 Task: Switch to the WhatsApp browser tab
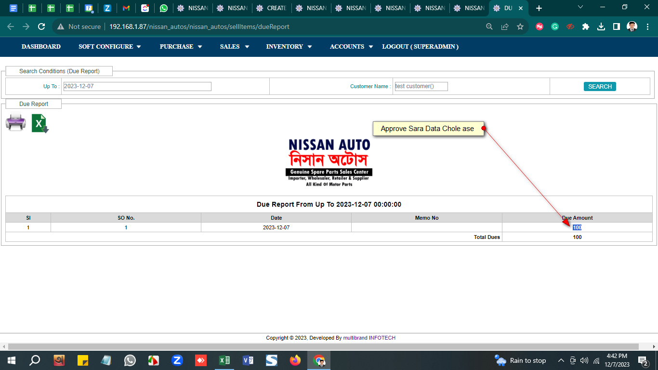pyautogui.click(x=164, y=8)
